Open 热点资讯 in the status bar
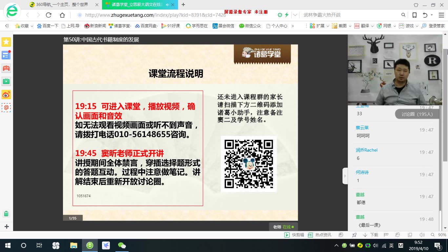The height and width of the screenshot is (252, 448). (x=320, y=235)
